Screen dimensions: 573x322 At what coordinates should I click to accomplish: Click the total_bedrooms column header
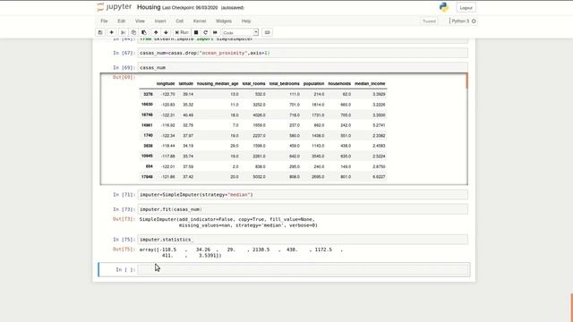click(x=285, y=83)
